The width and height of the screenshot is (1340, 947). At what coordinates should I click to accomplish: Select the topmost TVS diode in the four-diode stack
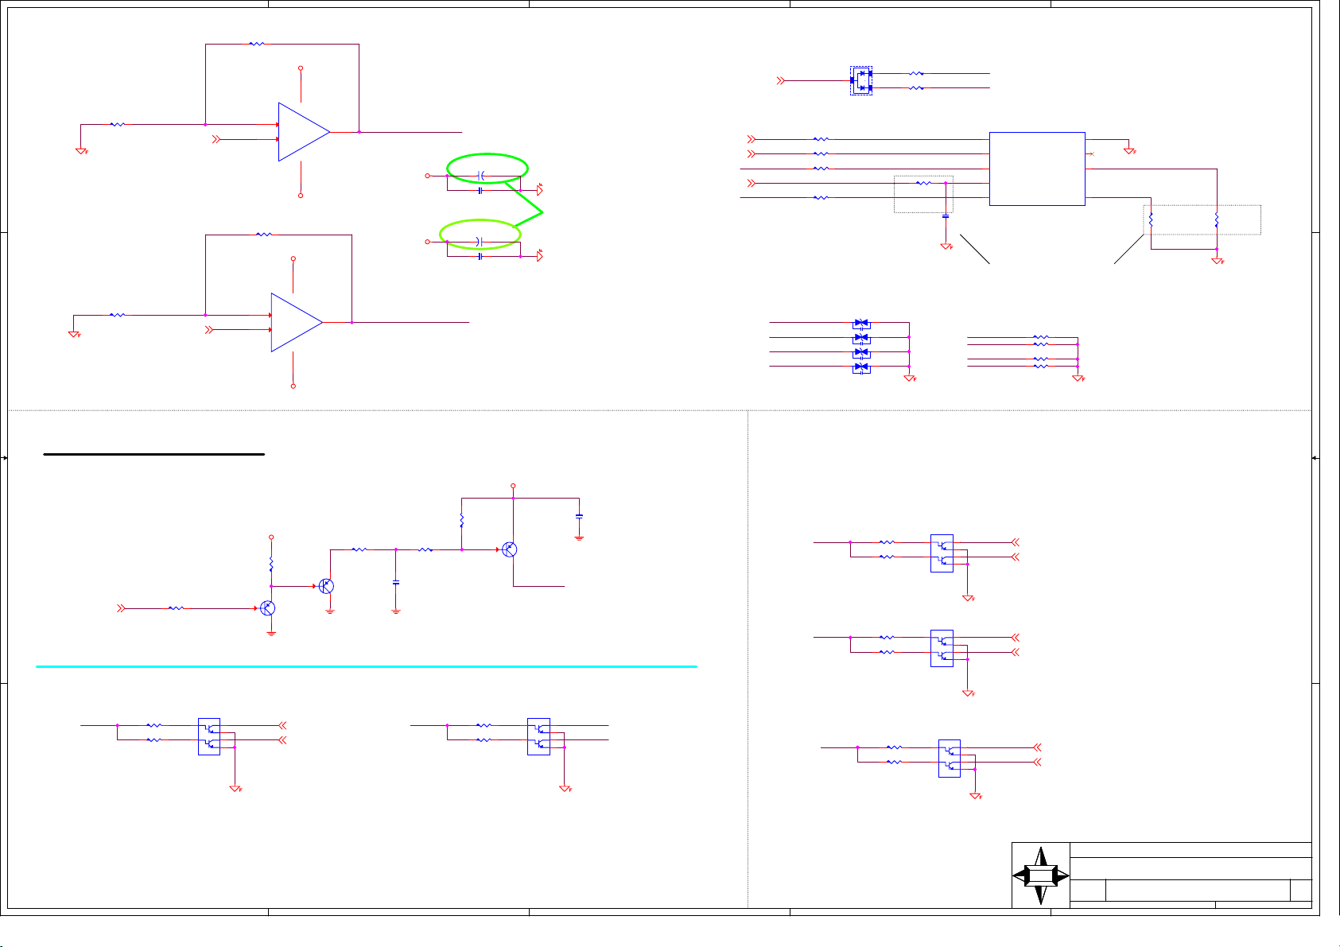click(x=861, y=324)
